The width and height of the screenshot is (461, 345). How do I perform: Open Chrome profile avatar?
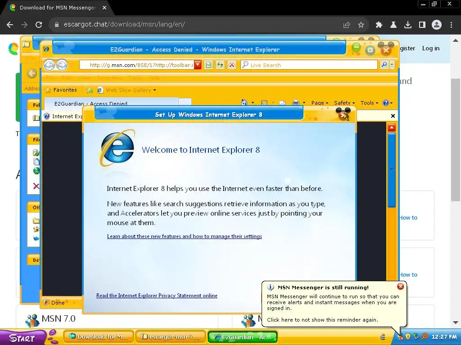[437, 25]
